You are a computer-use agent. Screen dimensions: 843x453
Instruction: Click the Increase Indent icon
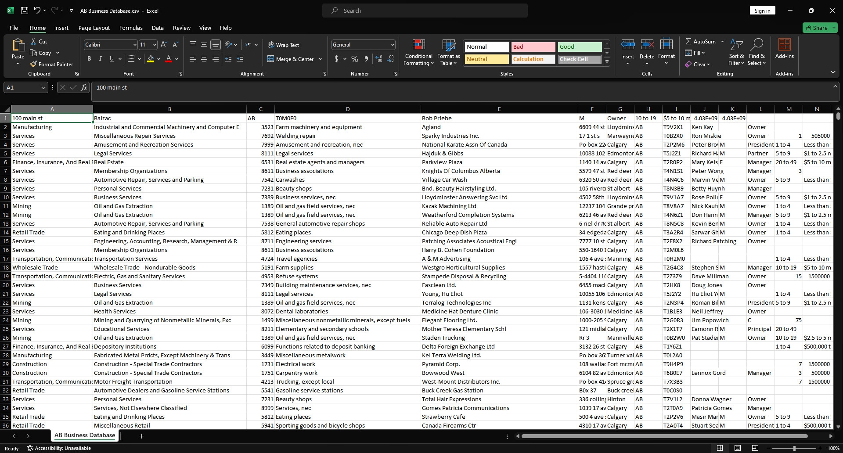point(240,59)
